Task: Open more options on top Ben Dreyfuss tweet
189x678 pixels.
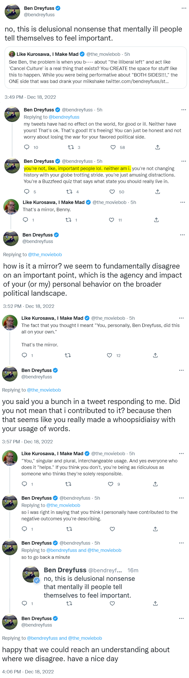Action: click(x=184, y=8)
